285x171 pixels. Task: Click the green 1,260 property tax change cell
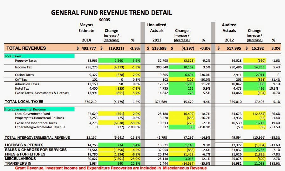pyautogui.click(x=111, y=61)
